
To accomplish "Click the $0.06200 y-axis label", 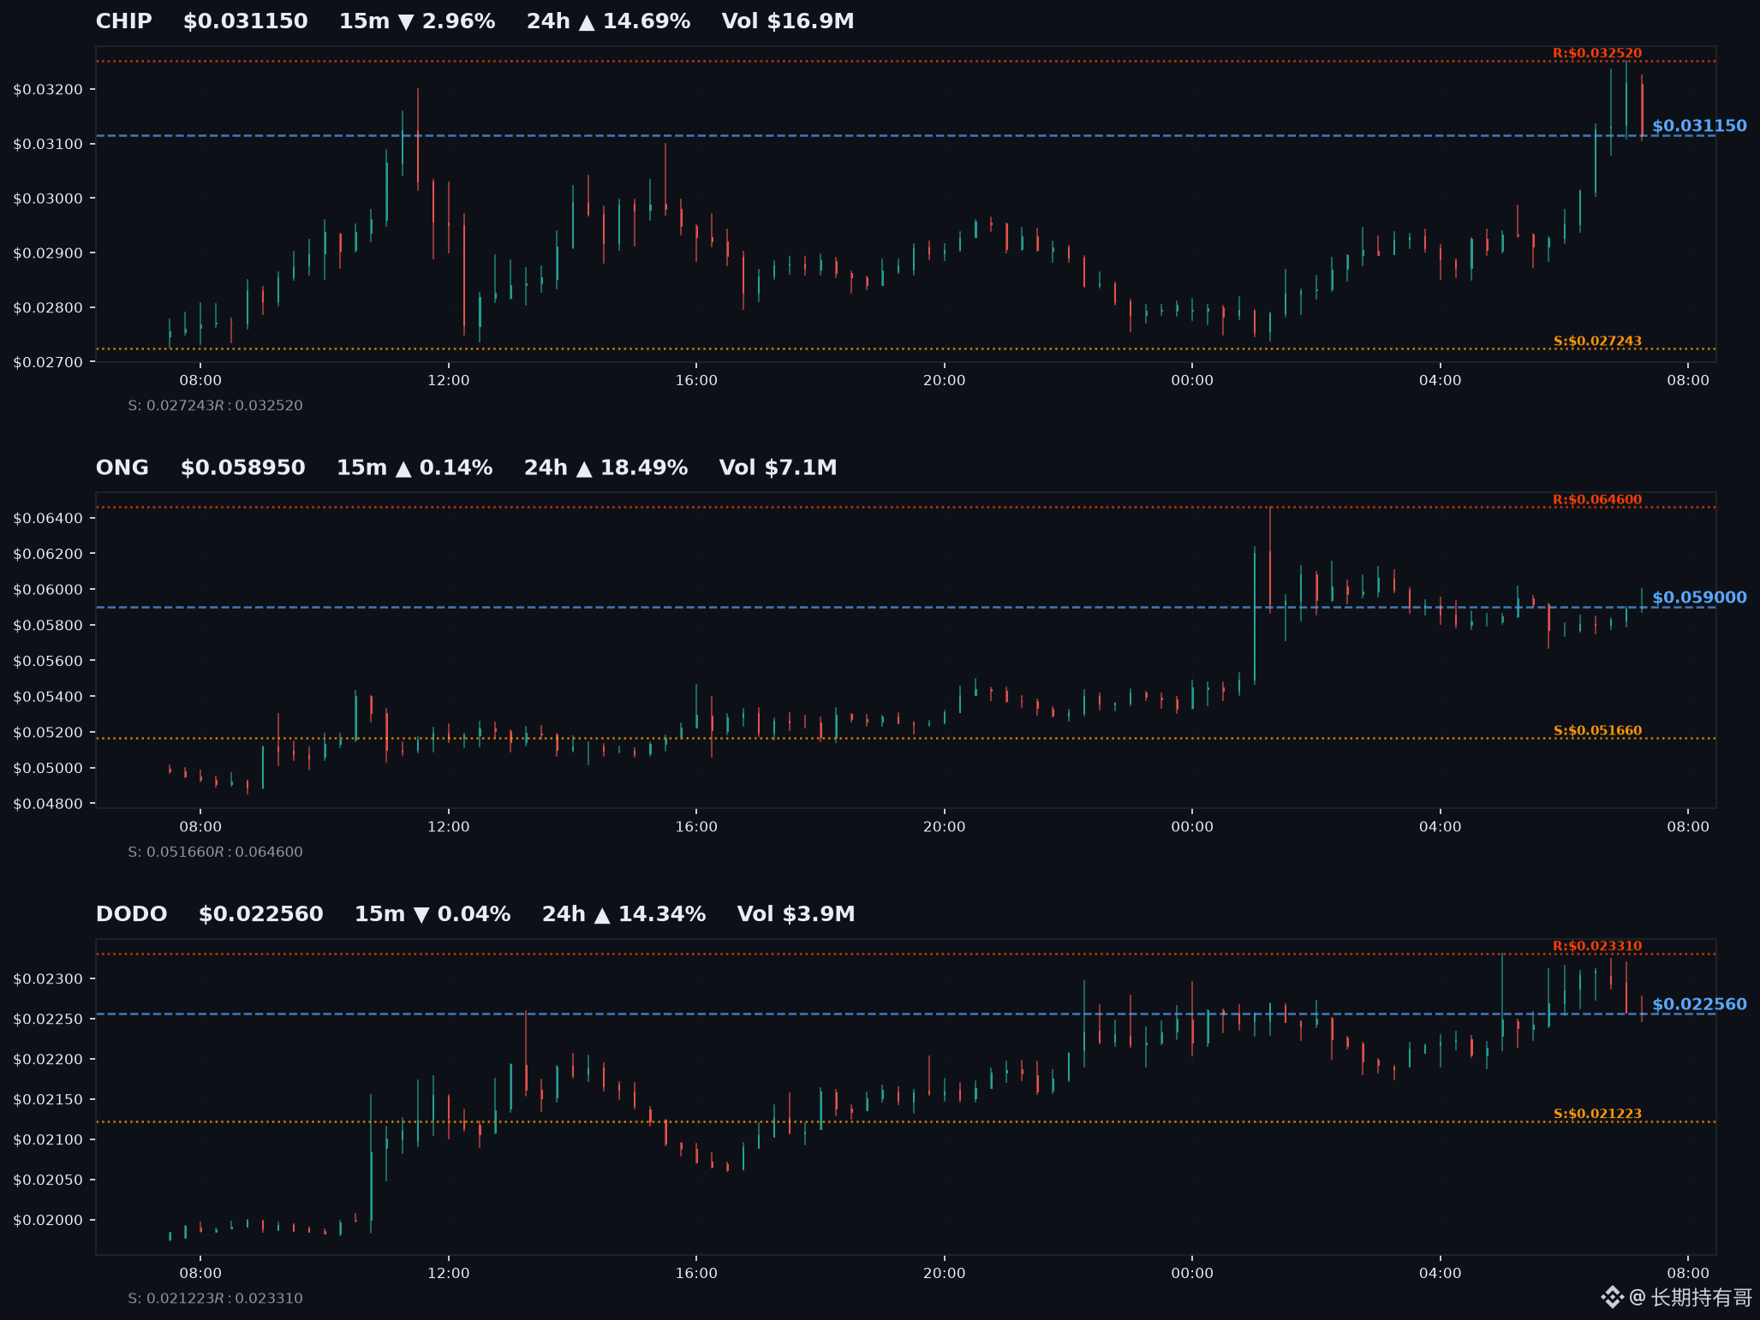I will 48,554.
